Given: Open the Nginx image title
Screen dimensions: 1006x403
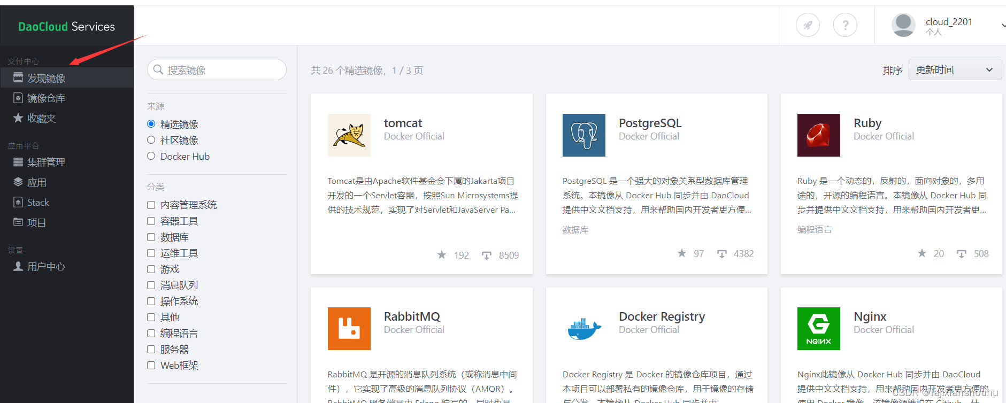Looking at the screenshot, I should [870, 316].
